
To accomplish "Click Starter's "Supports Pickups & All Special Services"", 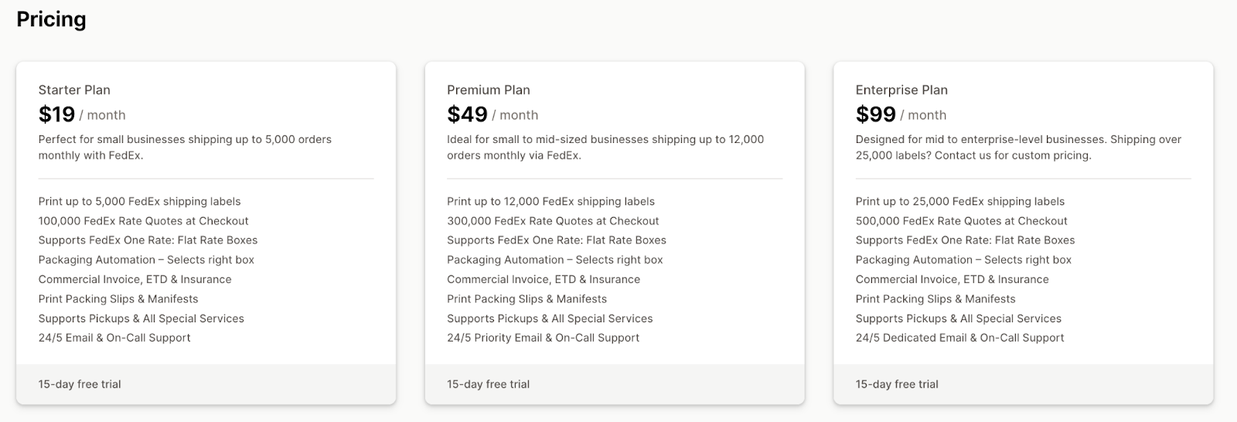I will (141, 318).
